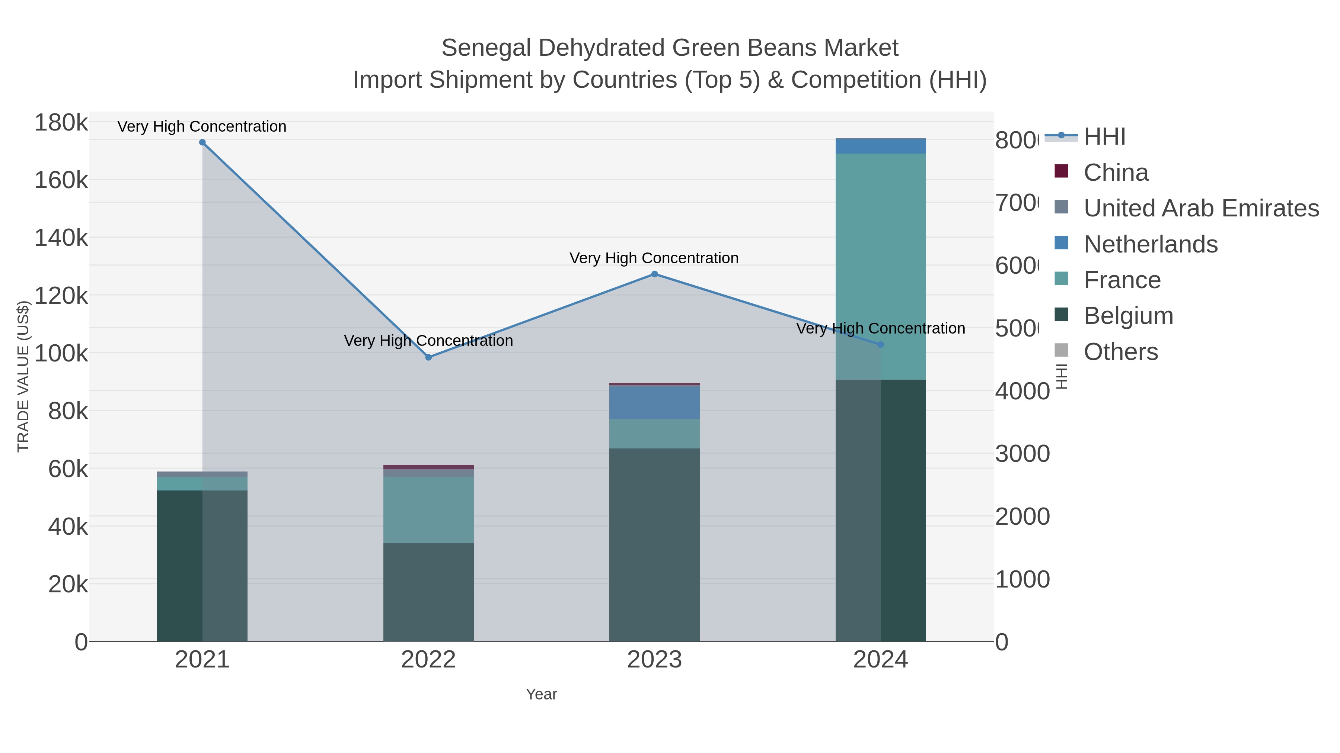Click the Netherlands blue legend swatch
This screenshot has width=1340, height=753.
(1061, 243)
